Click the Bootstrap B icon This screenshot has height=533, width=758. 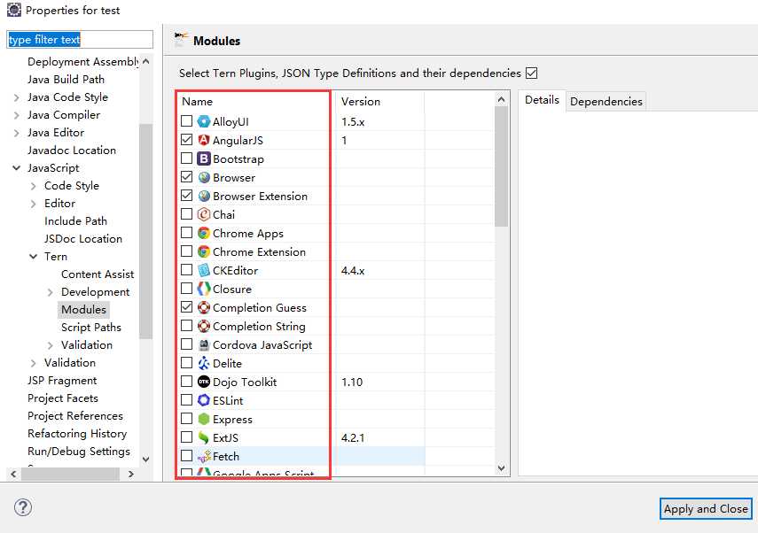pyautogui.click(x=204, y=158)
